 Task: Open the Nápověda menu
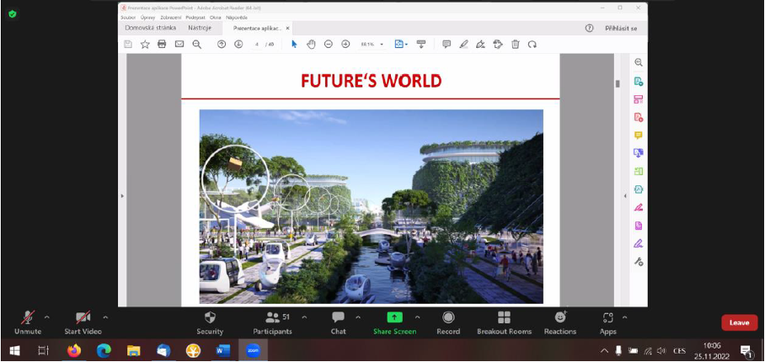click(x=237, y=17)
